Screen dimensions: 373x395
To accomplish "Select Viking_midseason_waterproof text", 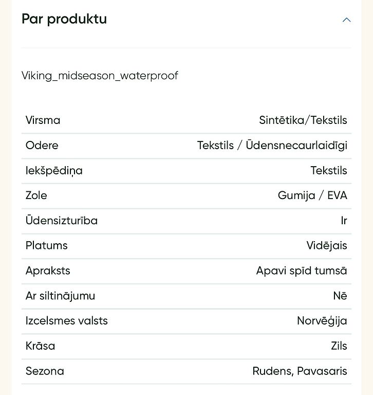I will tap(100, 76).
